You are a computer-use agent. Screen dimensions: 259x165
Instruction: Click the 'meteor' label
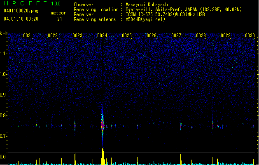[x=58, y=13]
